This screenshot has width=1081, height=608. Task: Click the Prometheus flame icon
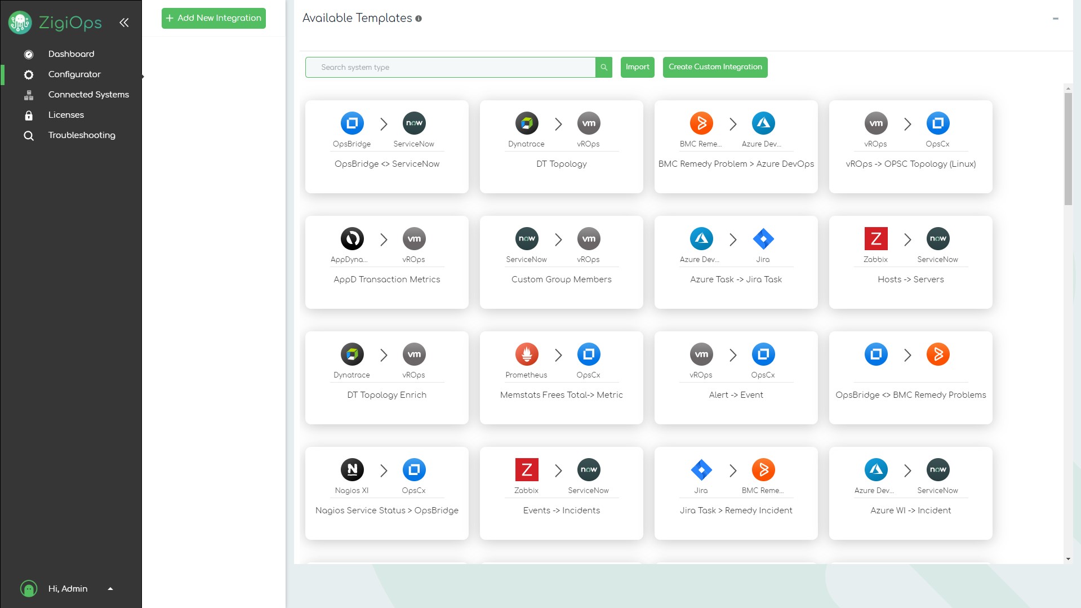pos(526,354)
